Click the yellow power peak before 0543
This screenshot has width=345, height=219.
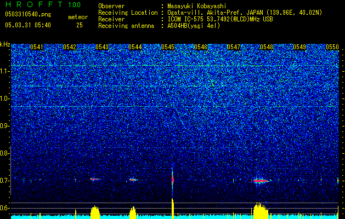tap(95, 212)
